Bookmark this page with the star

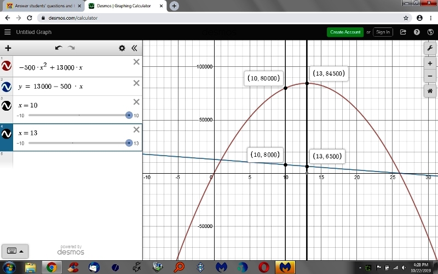coord(406,18)
